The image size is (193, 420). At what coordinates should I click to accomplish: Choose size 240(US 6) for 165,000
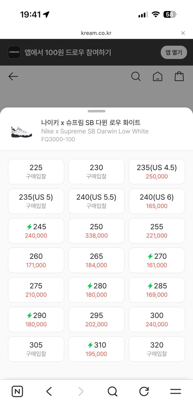point(157,201)
